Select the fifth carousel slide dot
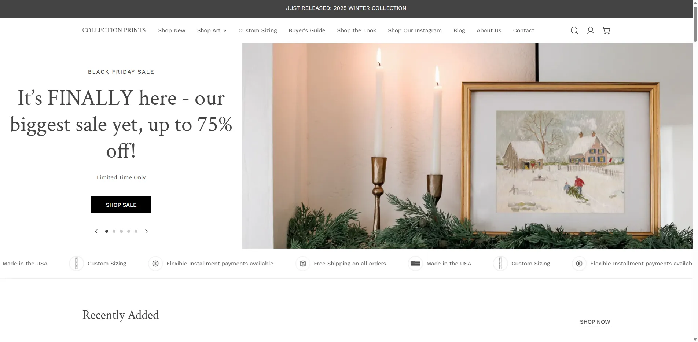 click(x=136, y=231)
